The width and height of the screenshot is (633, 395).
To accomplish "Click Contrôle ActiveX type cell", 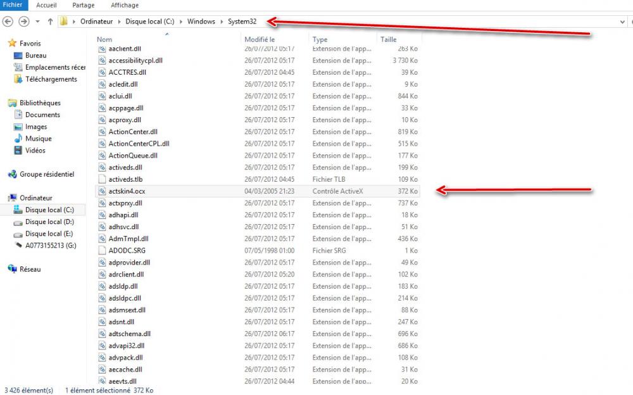I will (337, 191).
